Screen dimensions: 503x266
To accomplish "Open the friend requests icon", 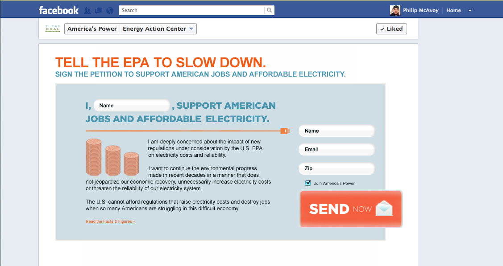I will pos(87,10).
